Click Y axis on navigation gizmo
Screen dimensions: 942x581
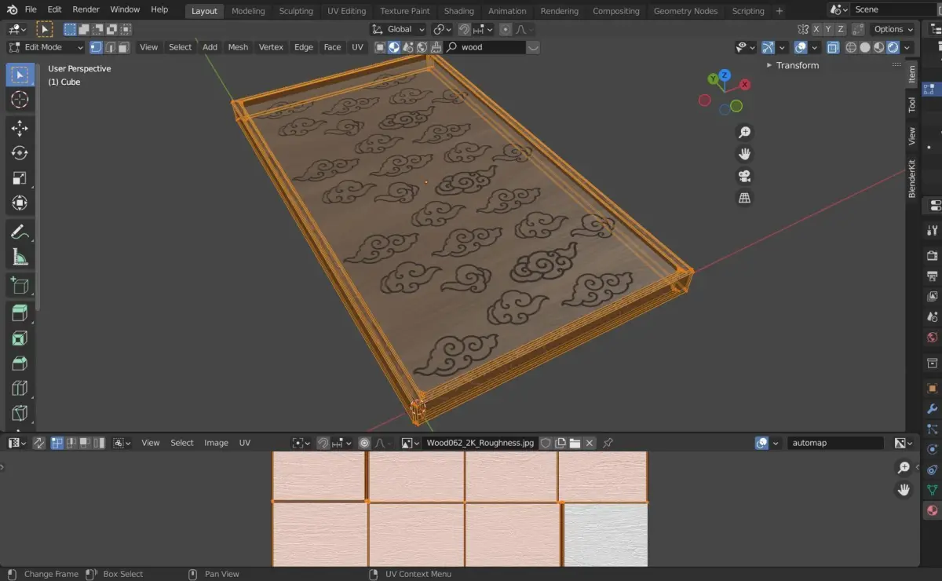pyautogui.click(x=713, y=79)
